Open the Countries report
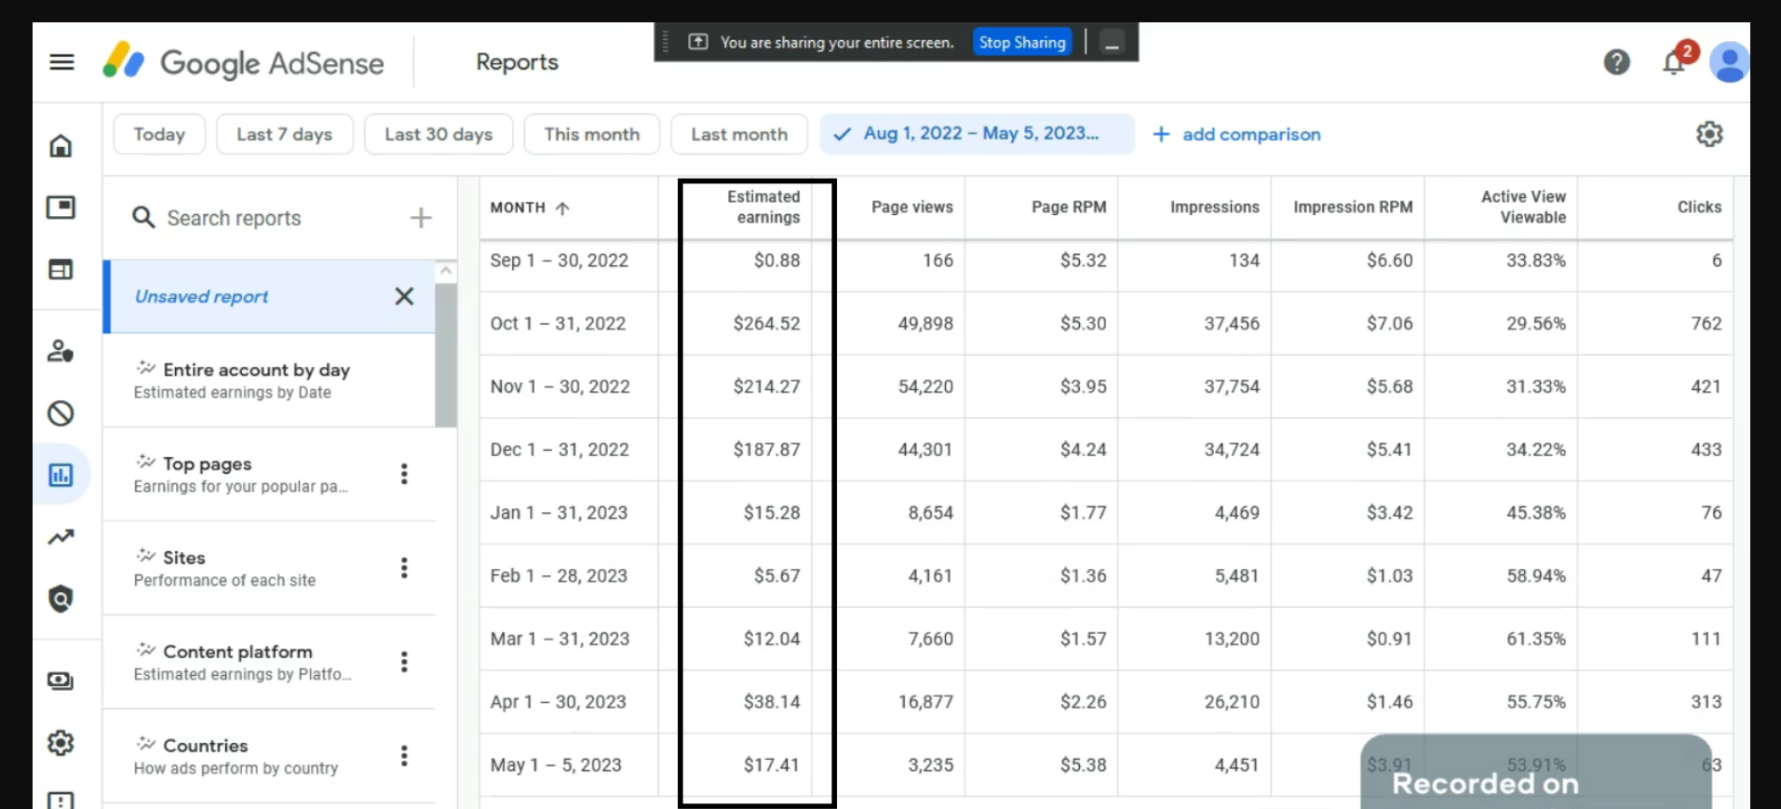 269,755
